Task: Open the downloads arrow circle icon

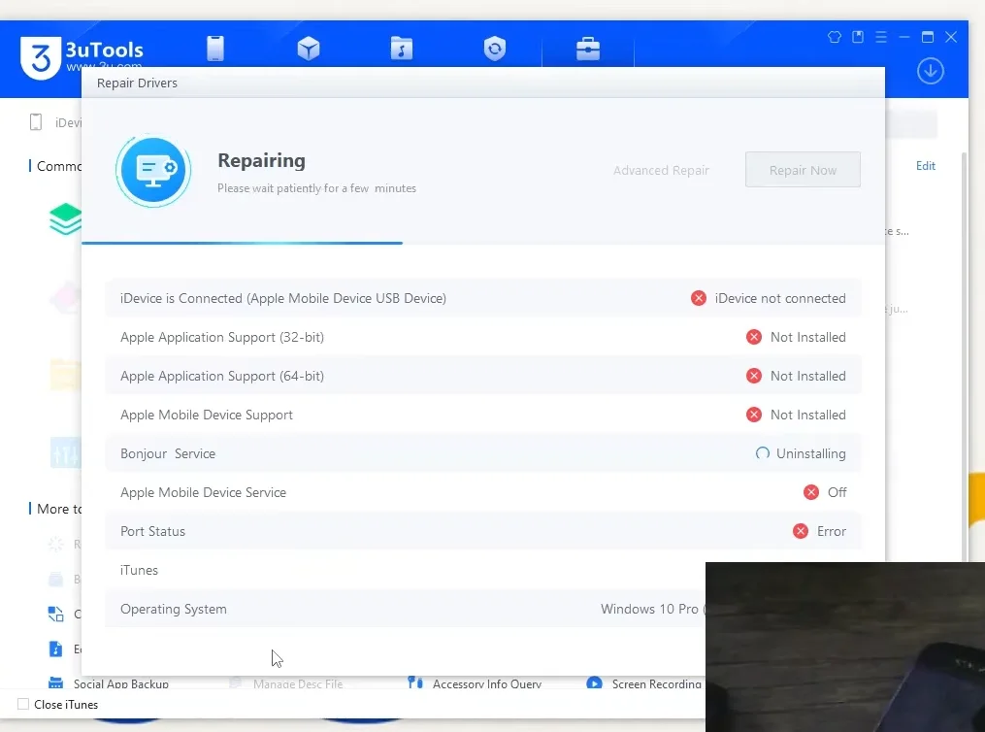Action: tap(931, 71)
